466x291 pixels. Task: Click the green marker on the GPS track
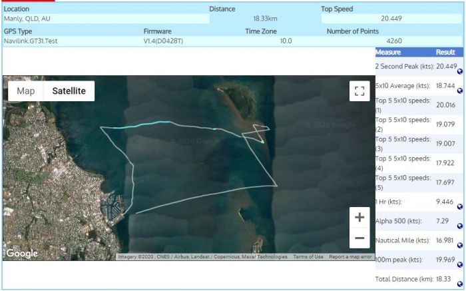point(262,141)
